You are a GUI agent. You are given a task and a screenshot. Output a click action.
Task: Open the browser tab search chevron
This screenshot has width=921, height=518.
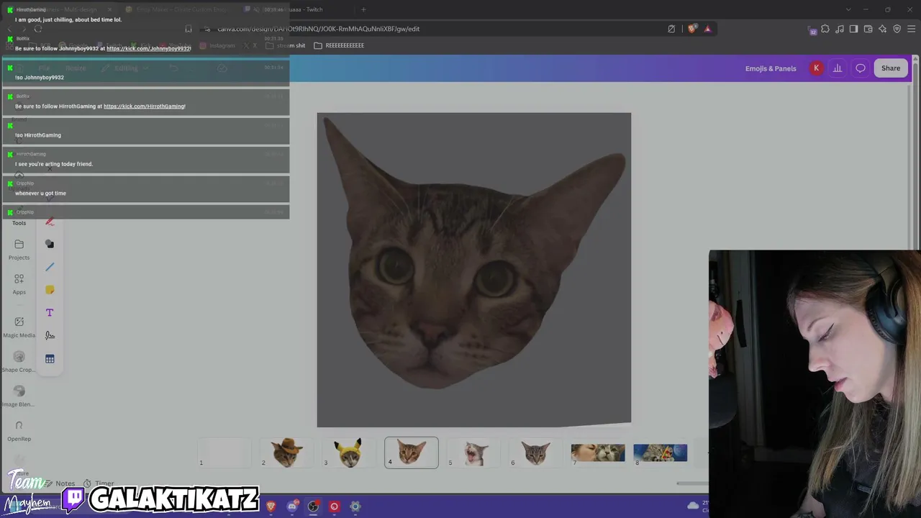(848, 9)
